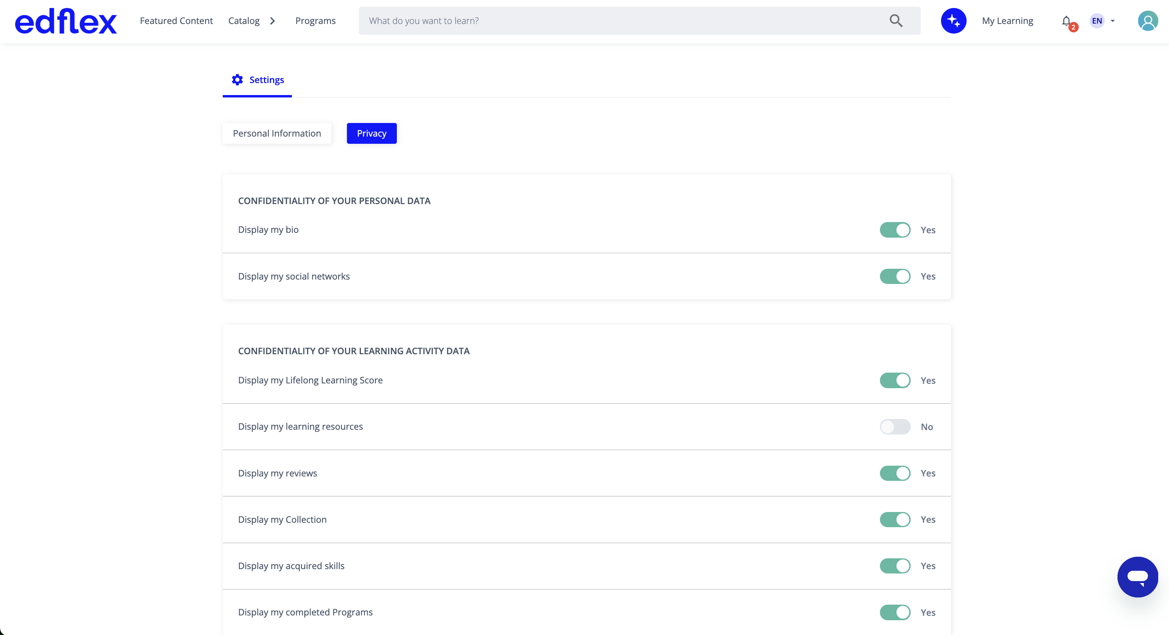Open the chat support bubble
The image size is (1169, 635).
[x=1138, y=577]
